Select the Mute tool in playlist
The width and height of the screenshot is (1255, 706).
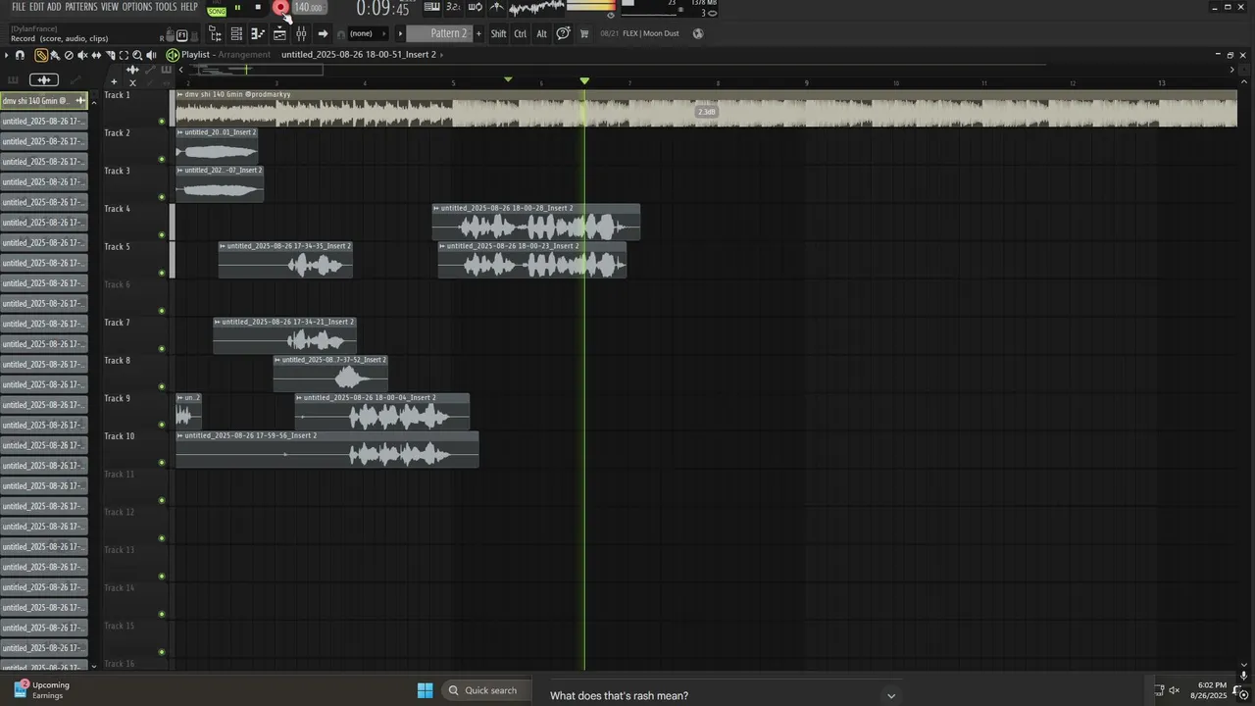(82, 55)
